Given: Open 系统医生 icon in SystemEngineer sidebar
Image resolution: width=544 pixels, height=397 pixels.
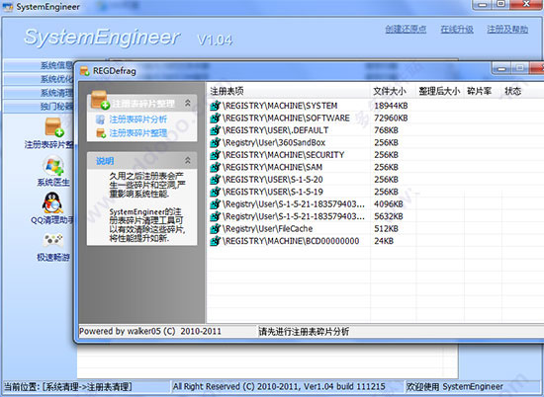Looking at the screenshot, I should tap(53, 166).
